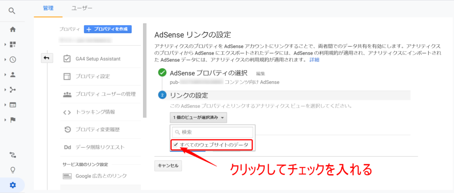
Task: Toggle すべてのウェブサイトのデータ checkbox
Action: click(x=176, y=145)
